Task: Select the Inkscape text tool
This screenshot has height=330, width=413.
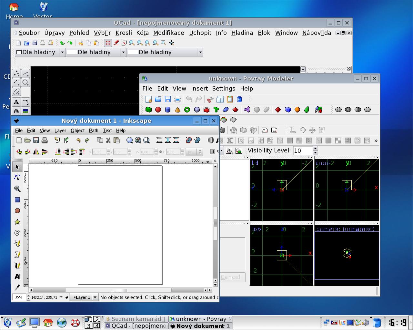Action: [17, 277]
